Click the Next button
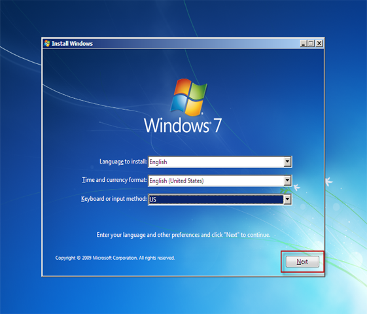Image resolution: width=367 pixels, height=314 pixels. click(x=302, y=262)
